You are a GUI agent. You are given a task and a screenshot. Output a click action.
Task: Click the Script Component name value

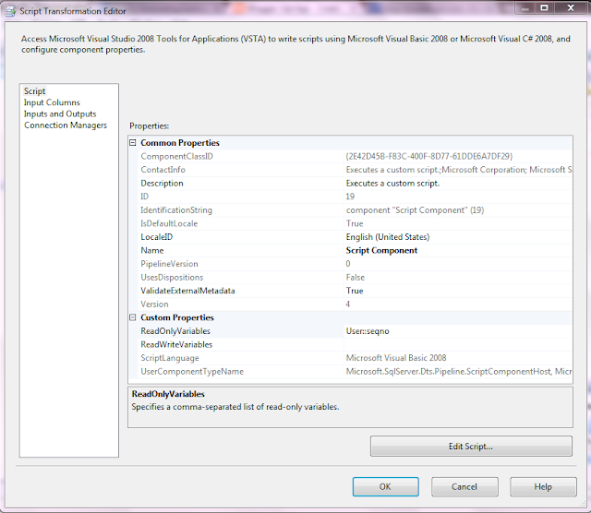(381, 250)
